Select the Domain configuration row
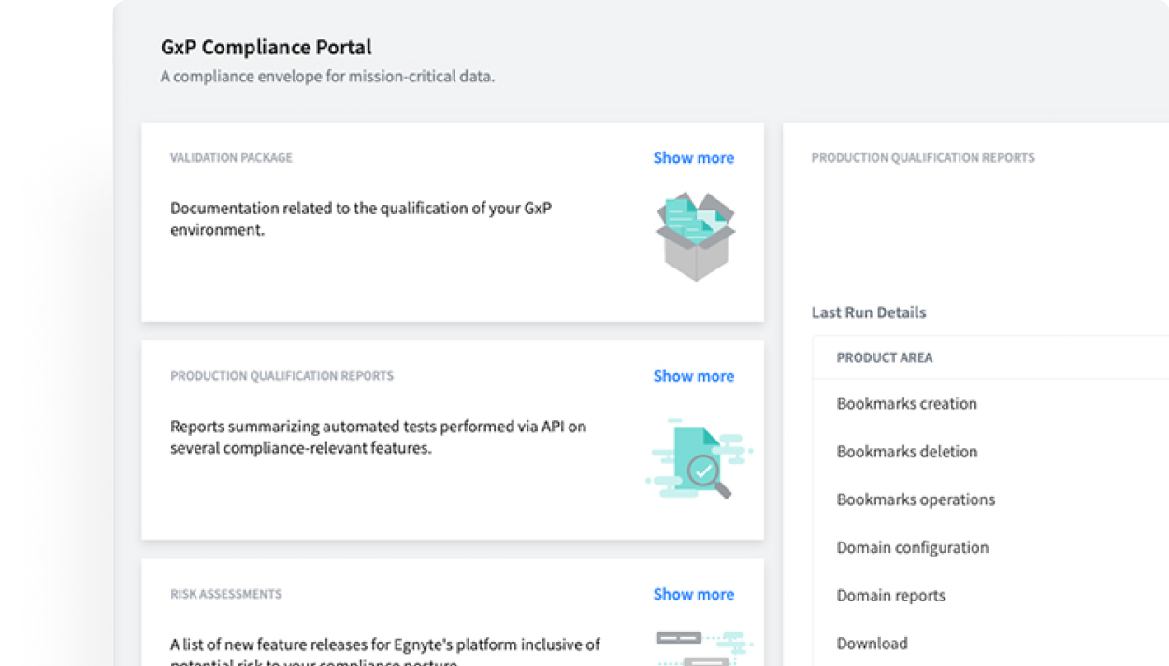The width and height of the screenshot is (1169, 666). 912,547
